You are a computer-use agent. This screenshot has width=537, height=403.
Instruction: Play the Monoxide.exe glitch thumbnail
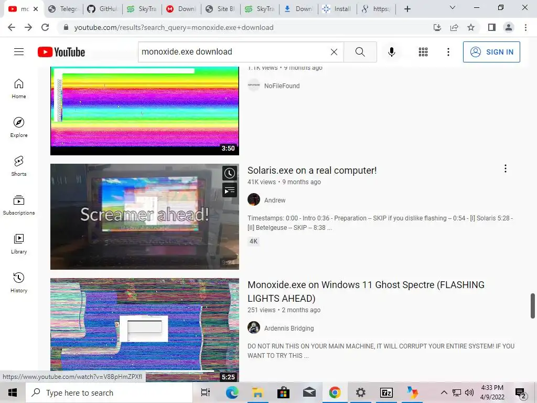click(145, 330)
